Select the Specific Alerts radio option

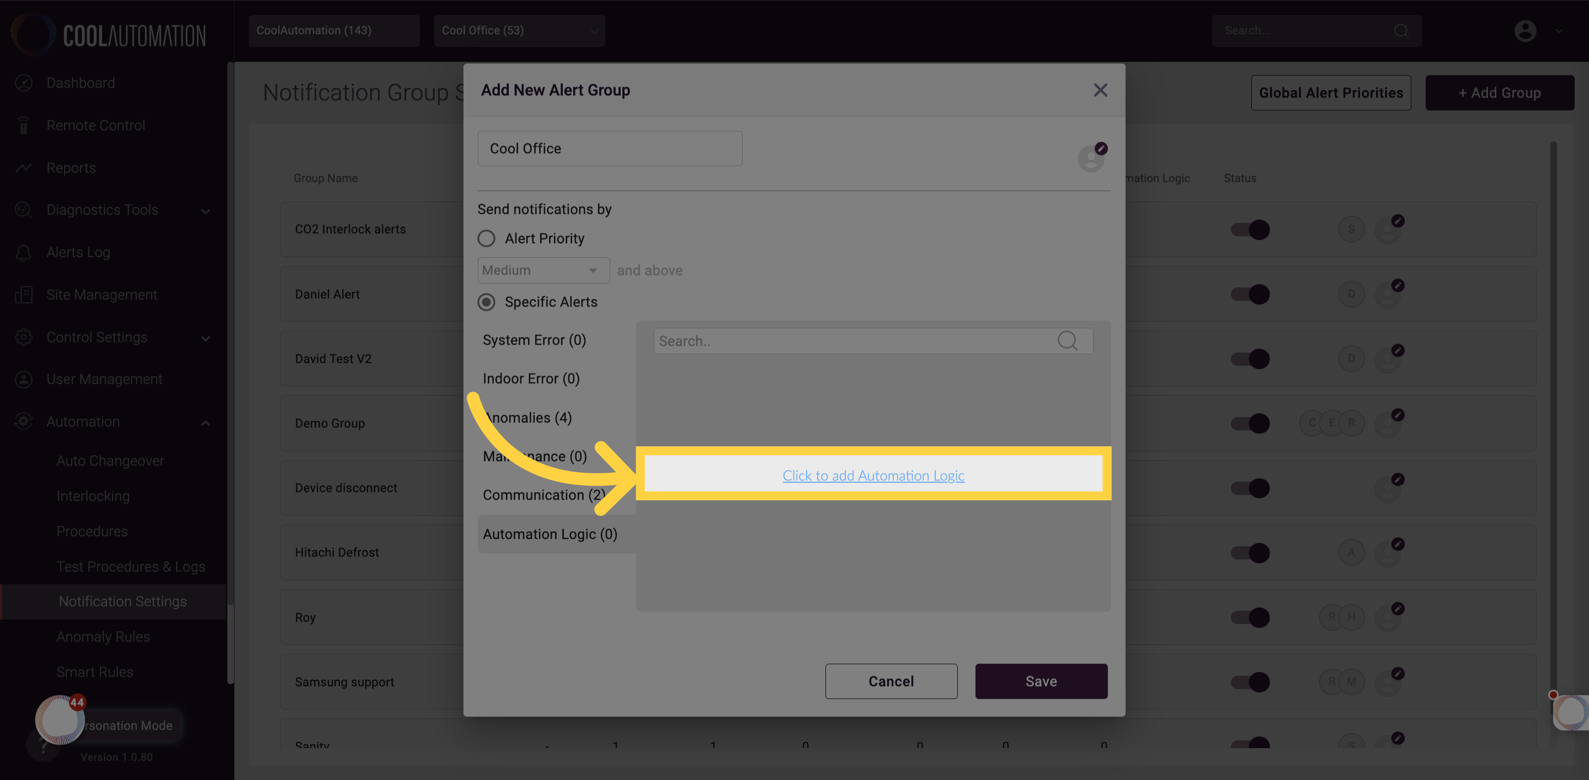point(486,302)
